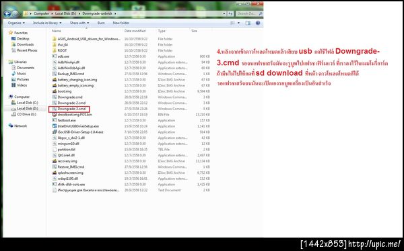
Task: Click the Back navigation arrow button
Action: click(7, 13)
